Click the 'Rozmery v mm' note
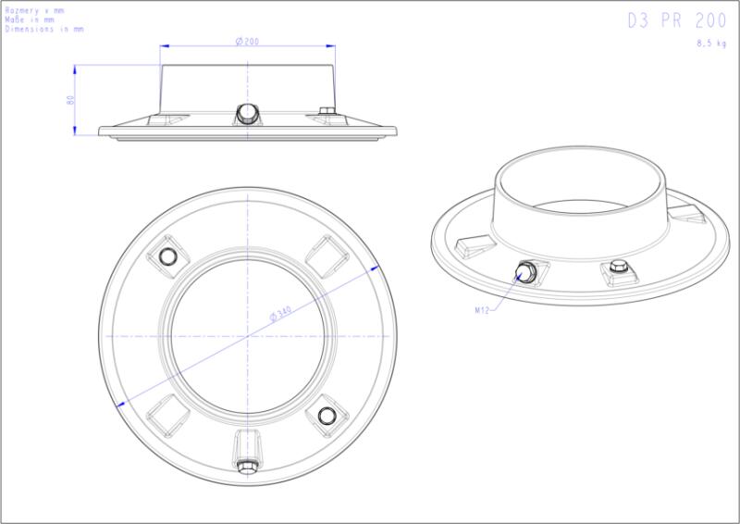This screenshot has width=740, height=524. [x=34, y=9]
